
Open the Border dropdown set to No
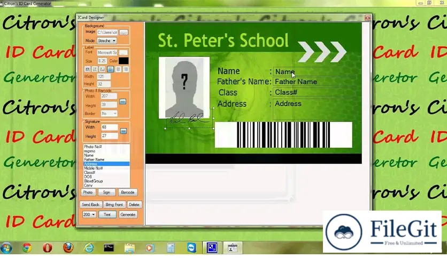[x=109, y=114]
